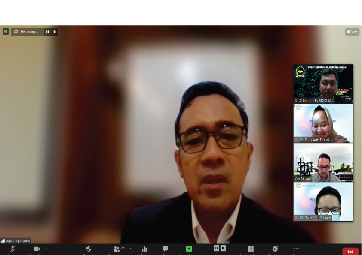This screenshot has height=255, width=362.
Task: Open the Security shield menu
Action: coord(89,249)
